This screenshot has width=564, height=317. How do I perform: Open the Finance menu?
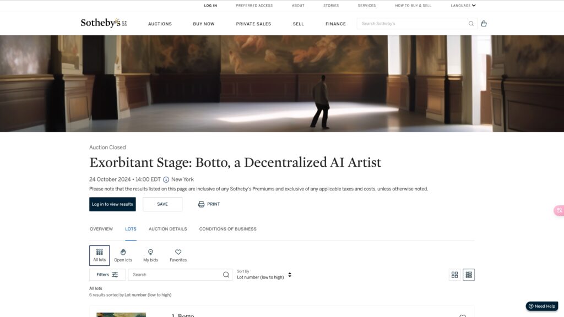(335, 24)
